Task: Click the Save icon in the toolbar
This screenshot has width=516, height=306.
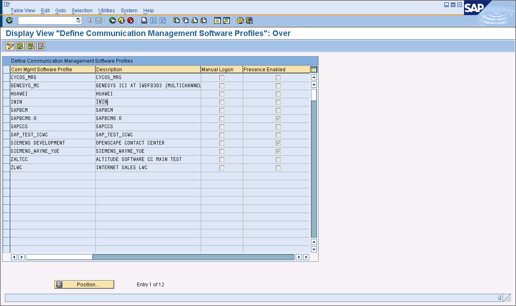Action: coord(98,20)
